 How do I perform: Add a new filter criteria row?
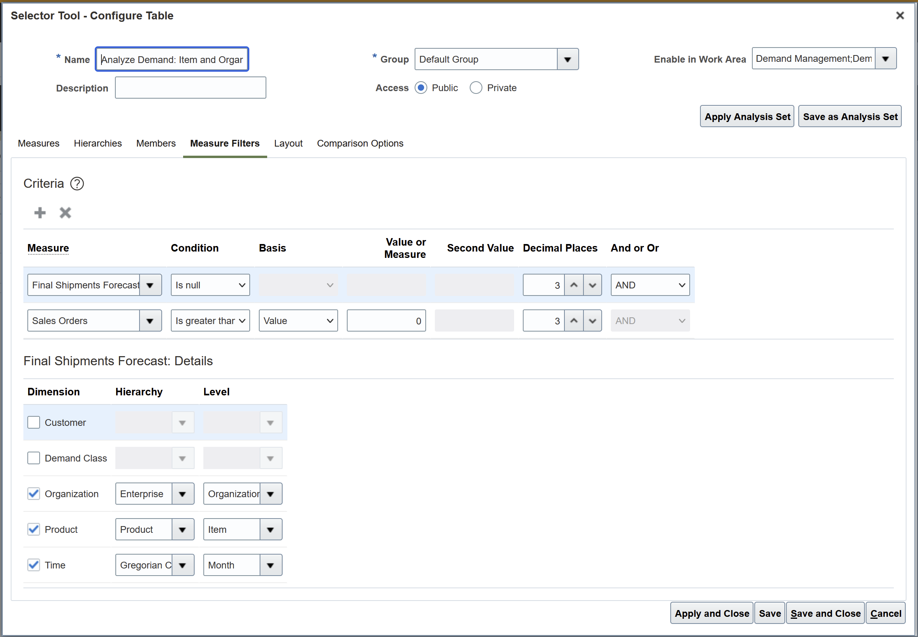click(x=40, y=212)
